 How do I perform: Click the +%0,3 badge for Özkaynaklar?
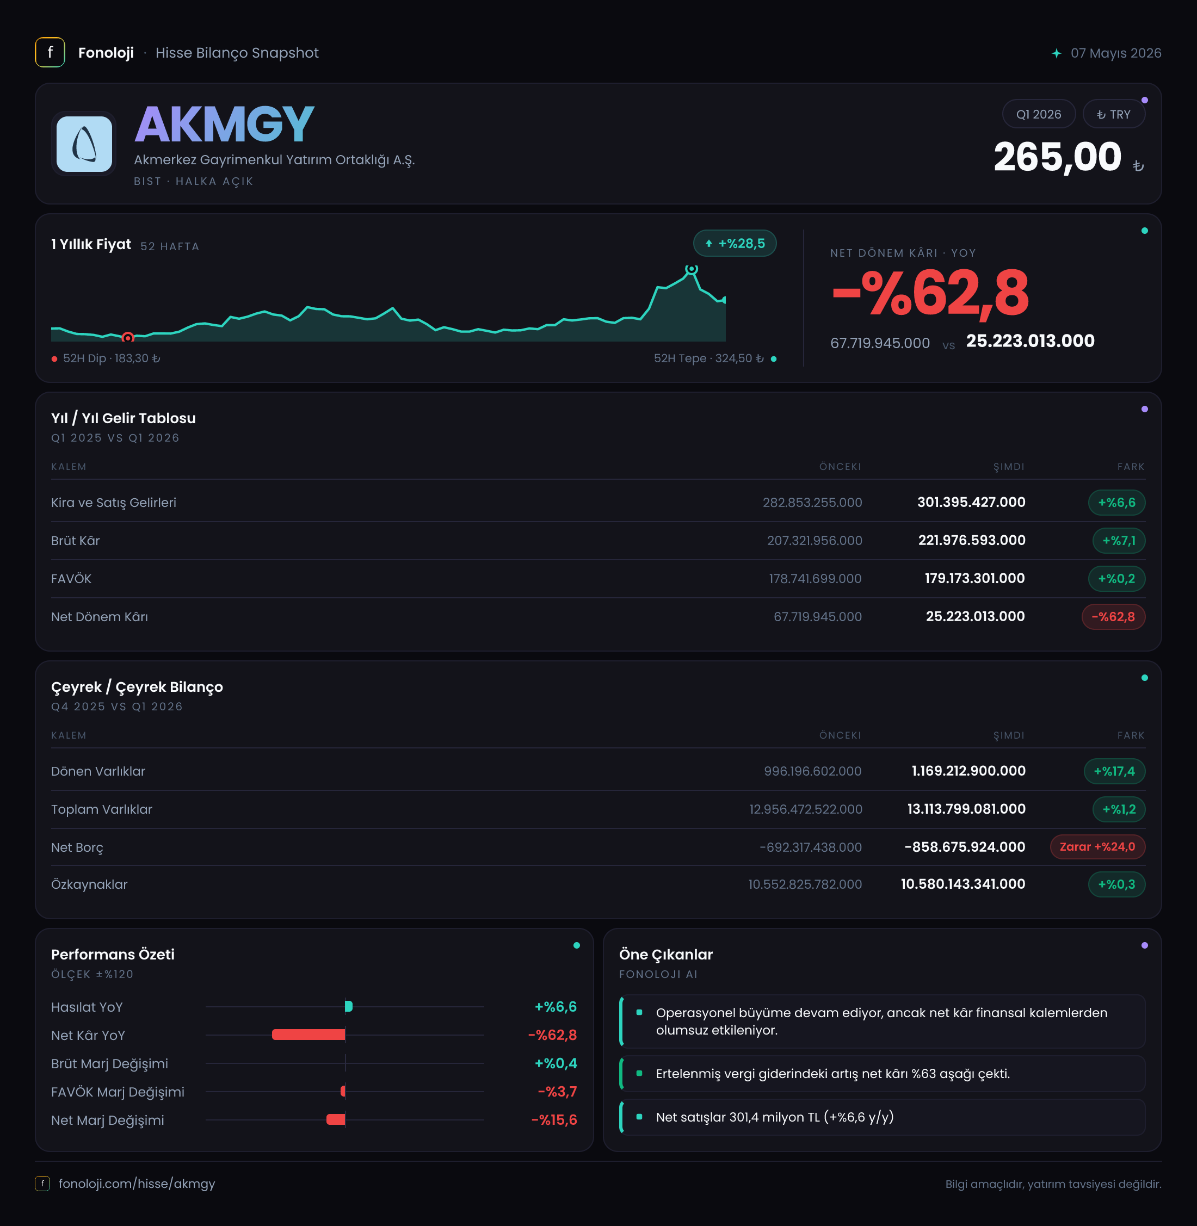tap(1116, 885)
